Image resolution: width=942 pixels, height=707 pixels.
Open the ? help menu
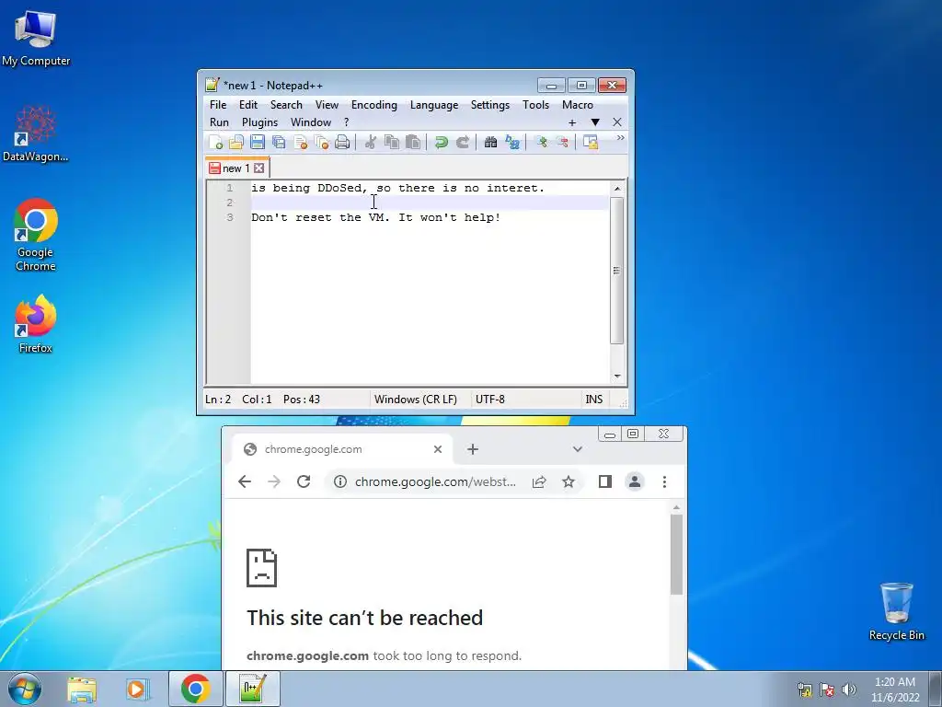(346, 122)
